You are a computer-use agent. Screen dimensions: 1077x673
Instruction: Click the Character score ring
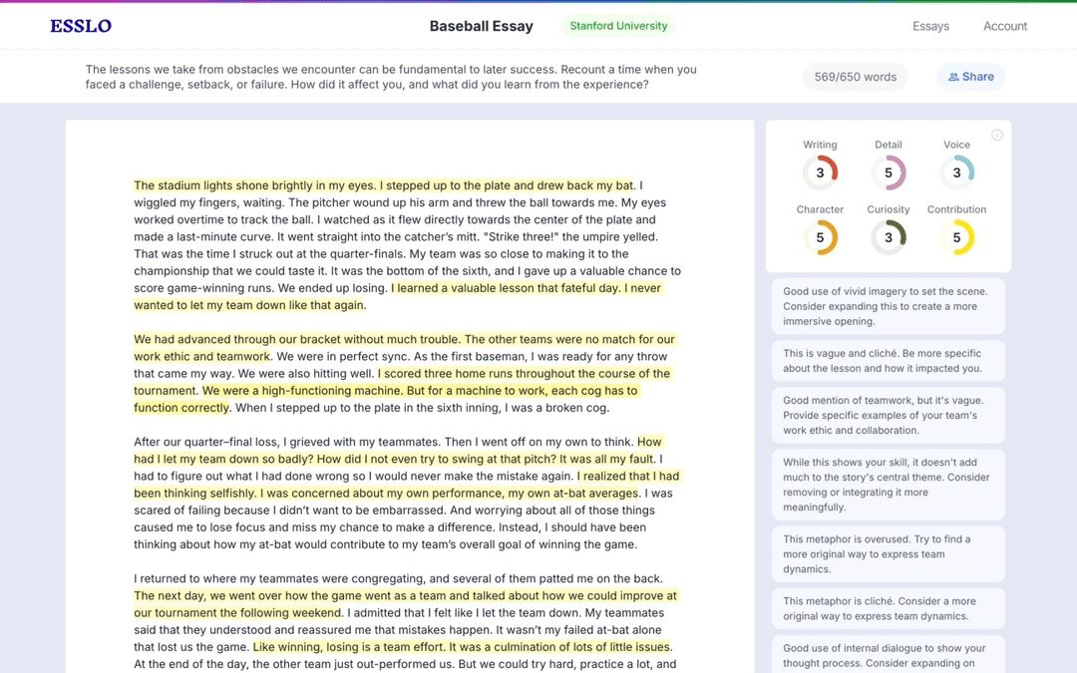click(x=820, y=236)
